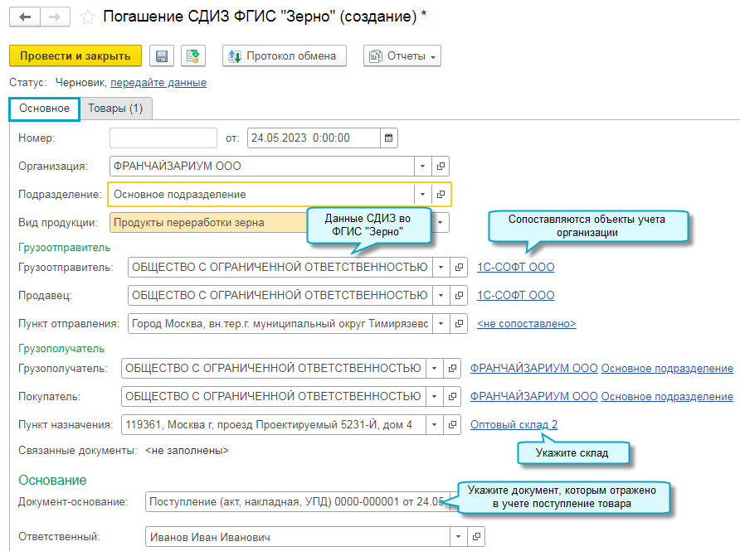Expand the Пункт отправления dropdown list
This screenshot has width=740, height=551.
pos(441,324)
